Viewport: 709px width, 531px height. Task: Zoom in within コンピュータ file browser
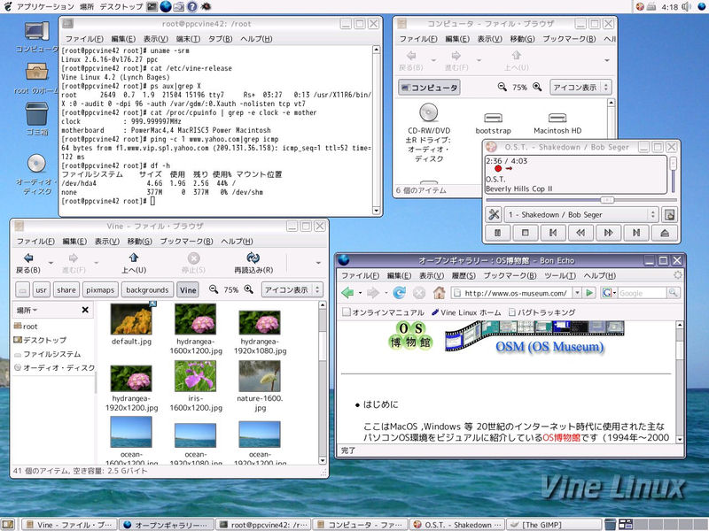tap(537, 87)
